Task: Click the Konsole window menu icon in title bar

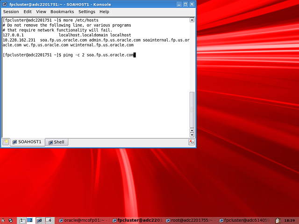Action: click(x=5, y=4)
